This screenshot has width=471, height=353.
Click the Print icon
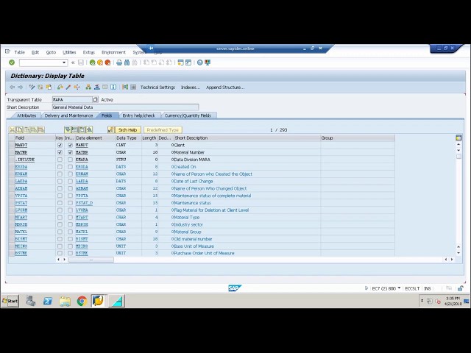[x=119, y=63]
